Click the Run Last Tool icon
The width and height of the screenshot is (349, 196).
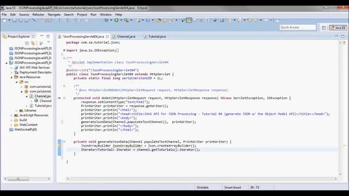pos(127,20)
